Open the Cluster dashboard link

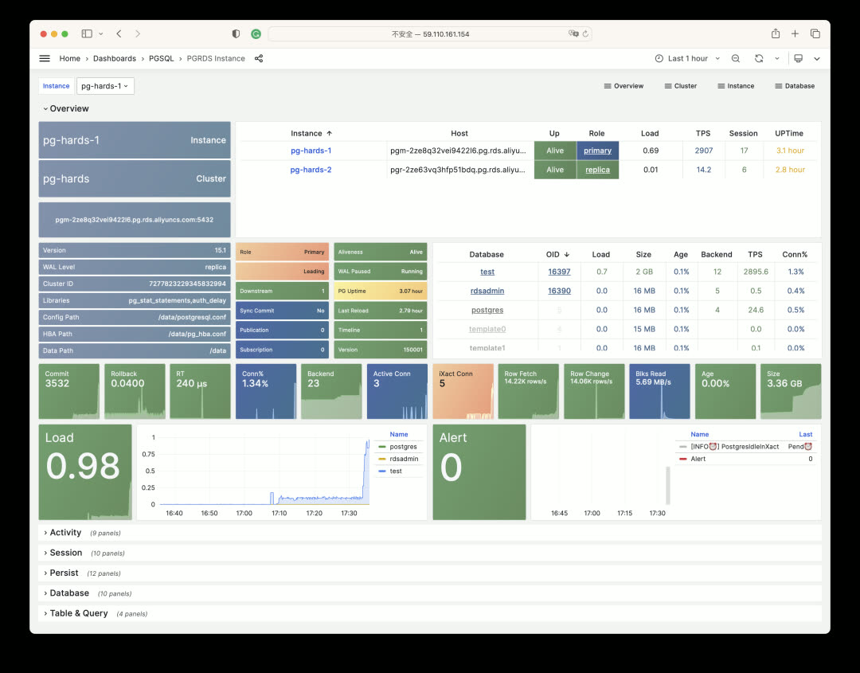(680, 86)
